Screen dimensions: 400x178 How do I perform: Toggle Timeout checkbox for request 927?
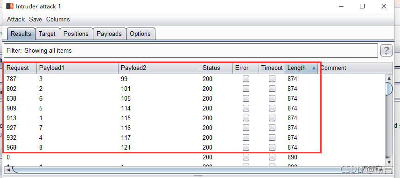[x=272, y=128]
